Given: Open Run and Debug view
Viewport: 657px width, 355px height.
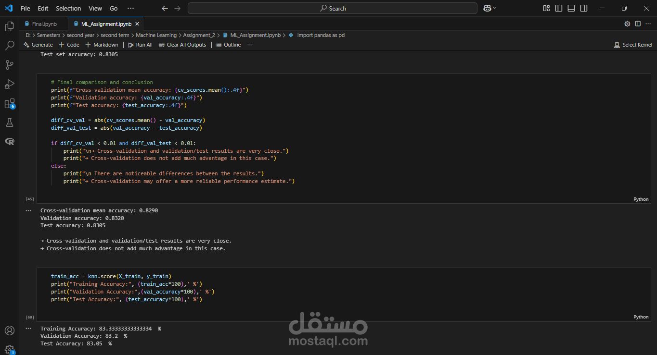Looking at the screenshot, I should 9,84.
